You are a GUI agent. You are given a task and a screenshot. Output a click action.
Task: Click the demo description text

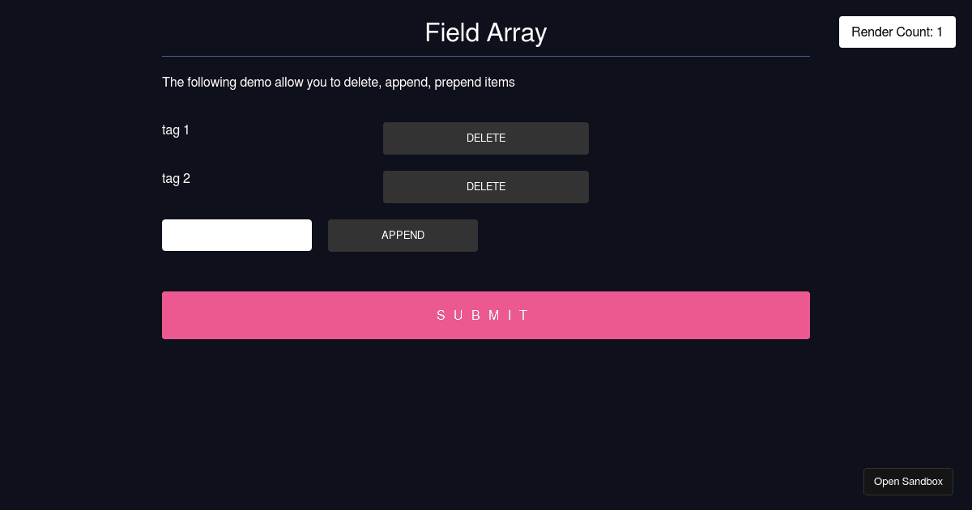click(338, 82)
